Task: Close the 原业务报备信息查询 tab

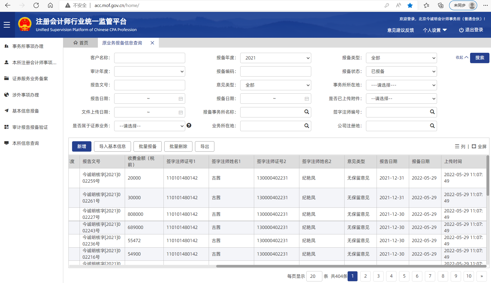Action: tap(152, 43)
